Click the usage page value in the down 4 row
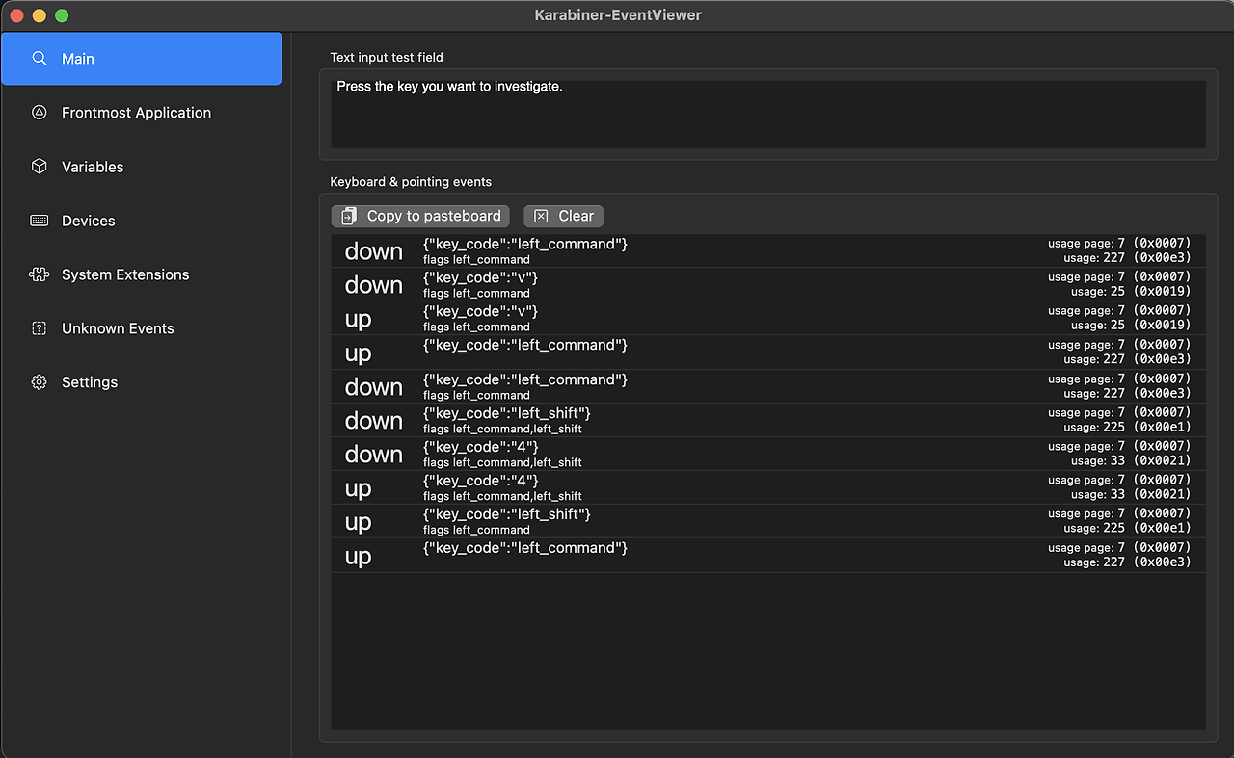The width and height of the screenshot is (1234, 758). coord(1120,446)
